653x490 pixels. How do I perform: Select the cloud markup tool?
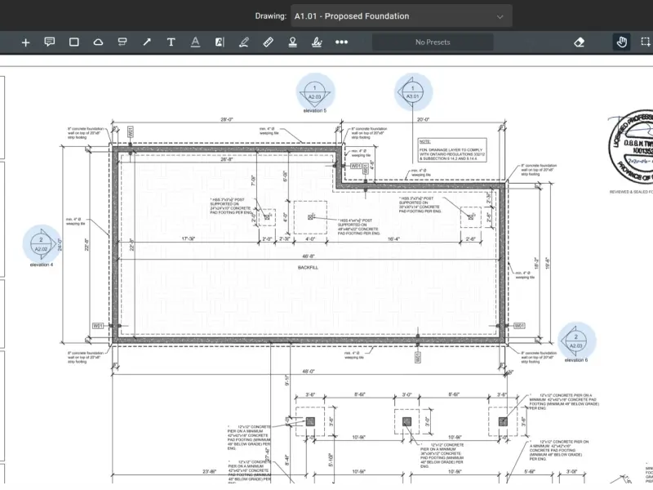(x=98, y=42)
